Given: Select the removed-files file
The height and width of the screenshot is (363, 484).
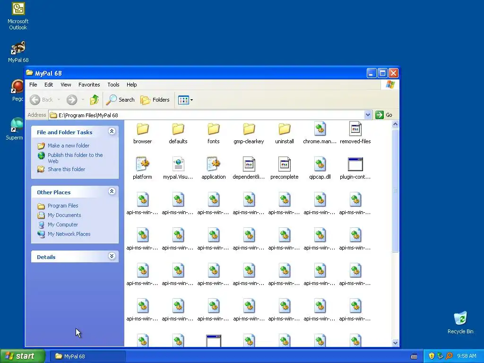Looking at the screenshot, I should (355, 133).
